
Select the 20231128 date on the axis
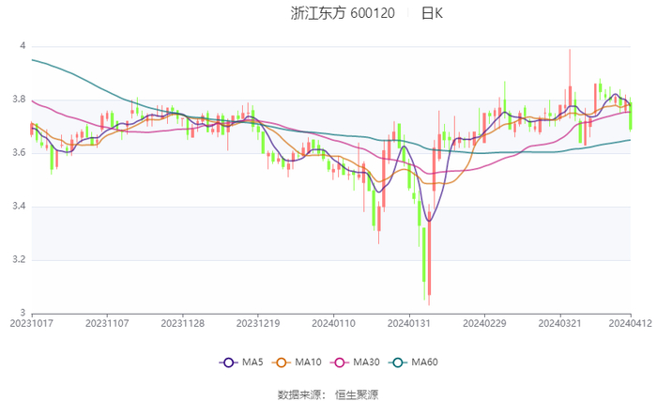(182, 322)
